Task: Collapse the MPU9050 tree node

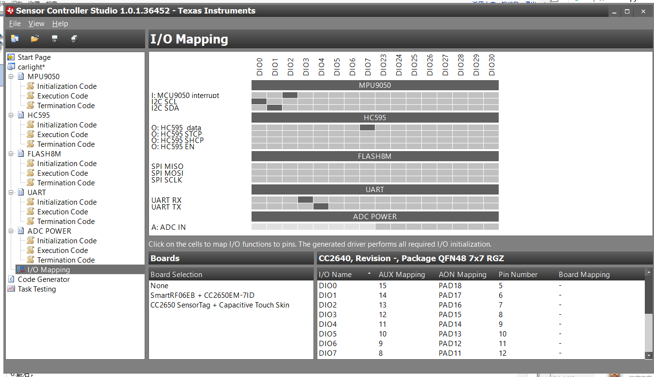Action: pyautogui.click(x=11, y=76)
